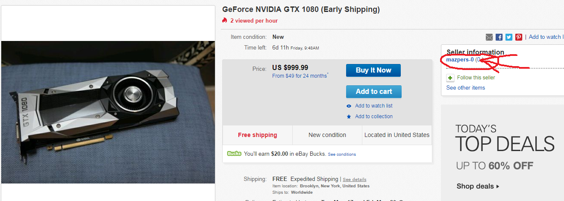Share the listing via email icon
This screenshot has width=564, height=201.
click(489, 37)
